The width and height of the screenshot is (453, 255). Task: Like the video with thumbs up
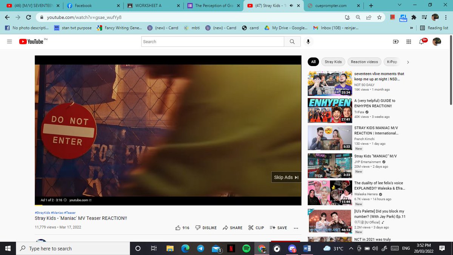182,228
